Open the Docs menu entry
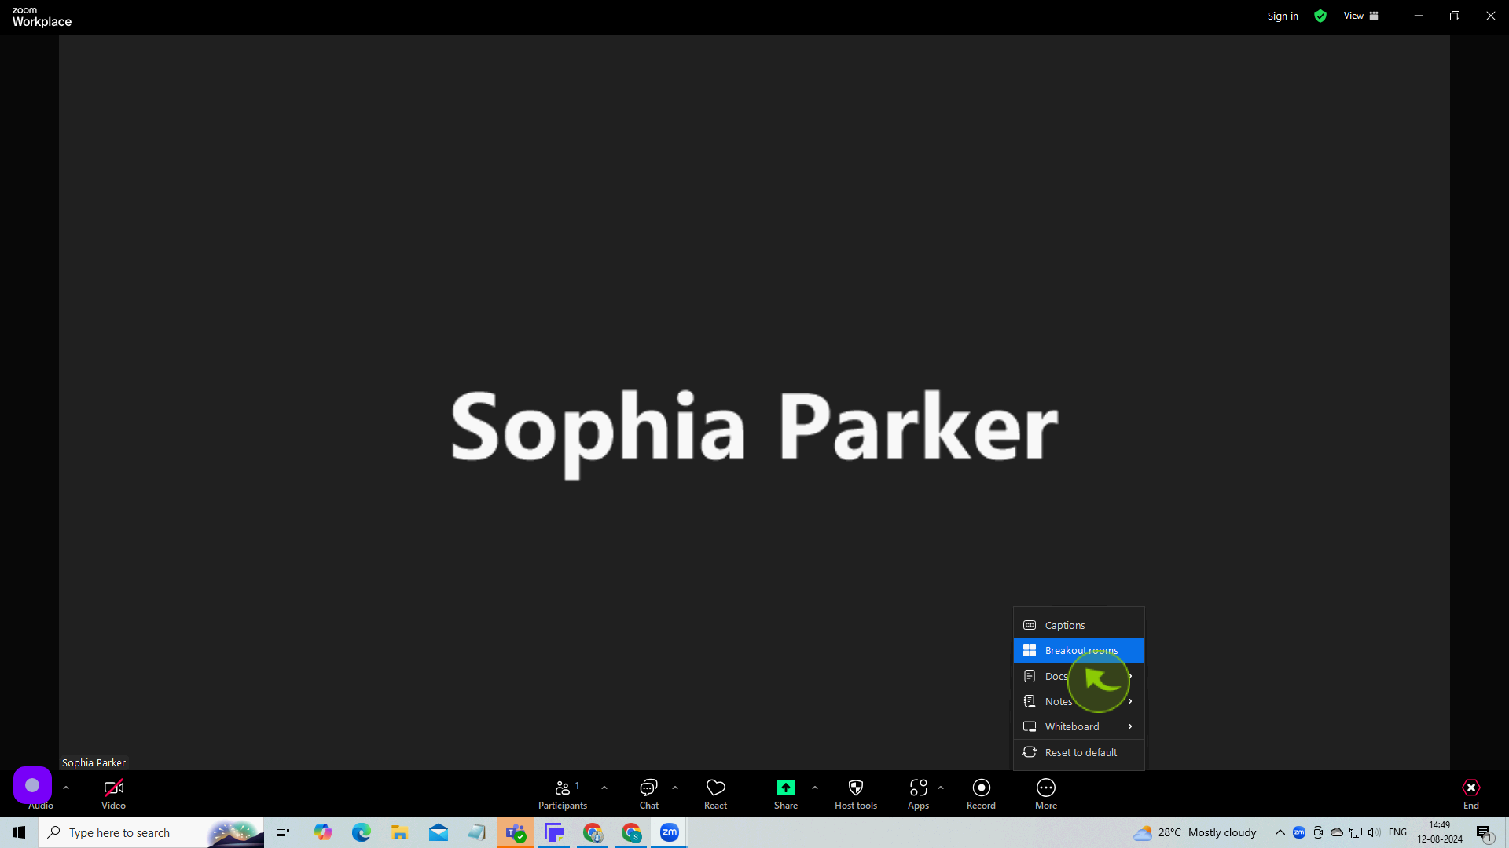The image size is (1509, 848). click(1078, 676)
